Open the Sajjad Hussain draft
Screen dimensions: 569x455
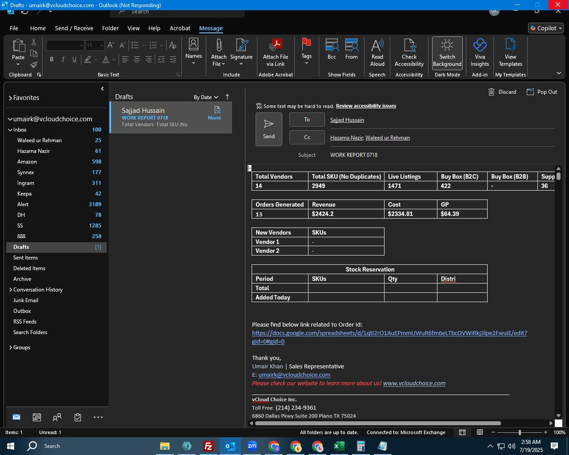click(x=171, y=117)
